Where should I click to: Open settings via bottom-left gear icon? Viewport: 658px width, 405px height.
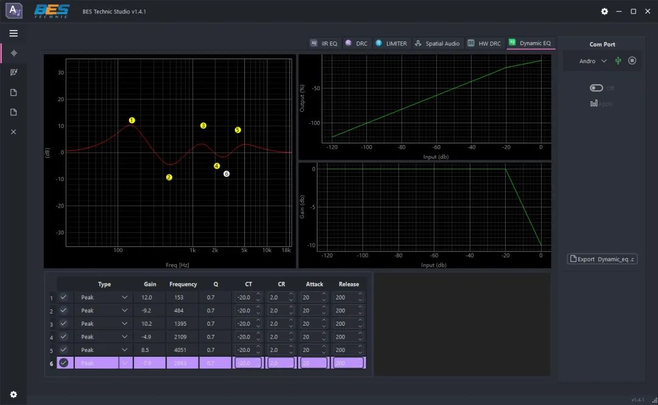[x=13, y=395]
